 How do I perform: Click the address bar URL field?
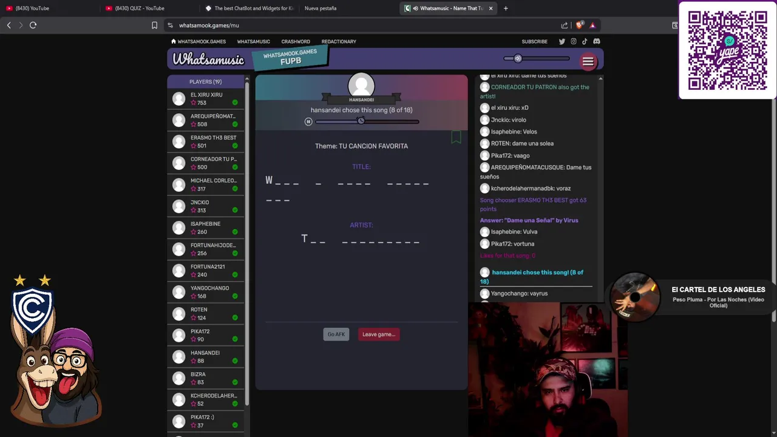[x=364, y=25]
